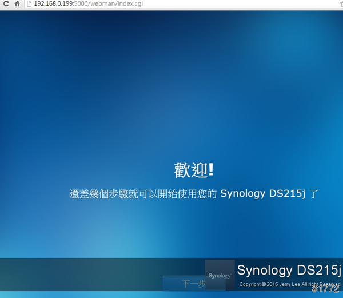
Task: Reload the page with the browser refresh icon
Action: pyautogui.click(x=6, y=4)
